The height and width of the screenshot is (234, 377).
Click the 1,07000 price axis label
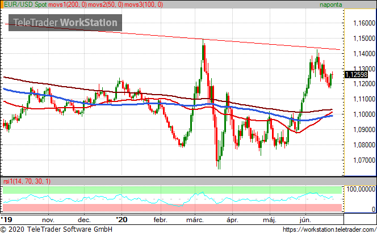(x=364, y=160)
